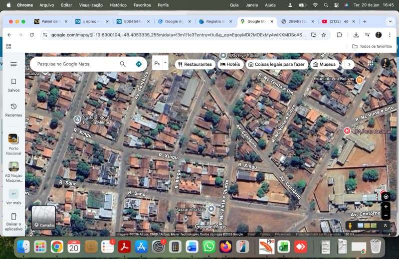Open the Histórico menu

pos(118,5)
